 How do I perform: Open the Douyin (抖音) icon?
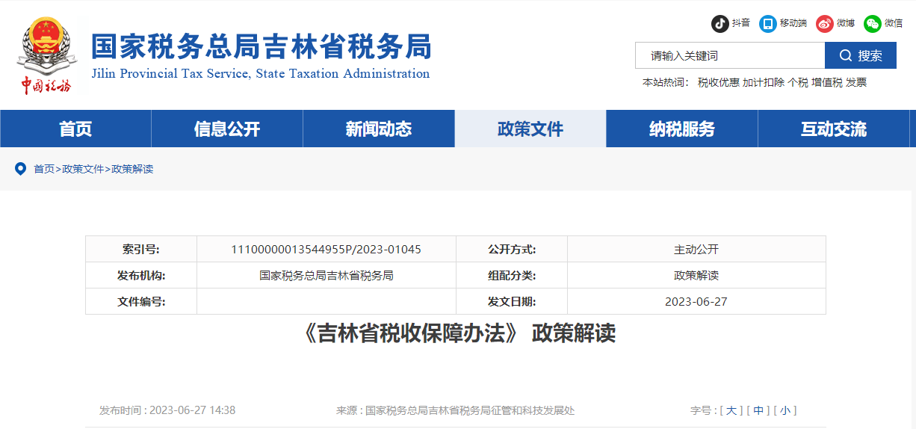click(x=720, y=24)
